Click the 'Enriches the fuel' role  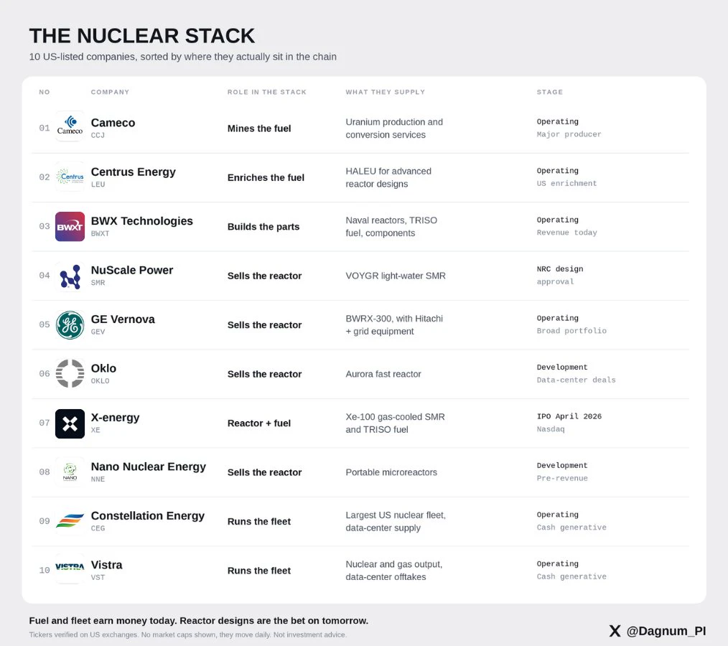coord(266,178)
